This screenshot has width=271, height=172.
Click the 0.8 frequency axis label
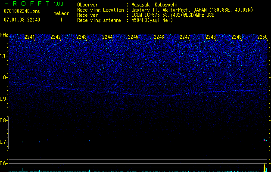click(x=4, y=120)
